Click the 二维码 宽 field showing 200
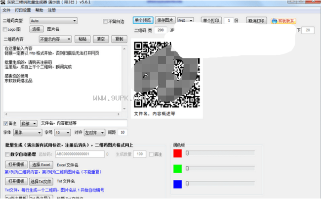This screenshot has width=321, height=199. click(x=160, y=30)
